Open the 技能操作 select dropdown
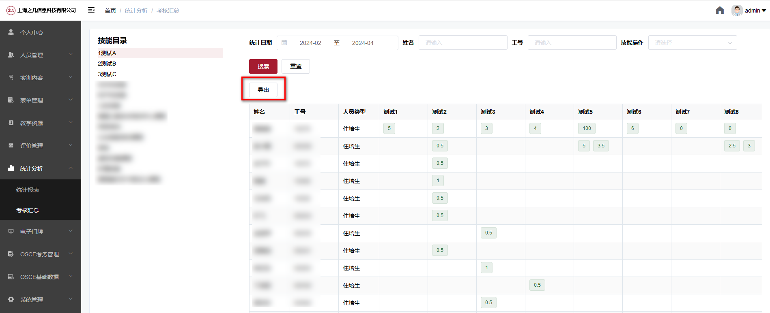 click(693, 43)
